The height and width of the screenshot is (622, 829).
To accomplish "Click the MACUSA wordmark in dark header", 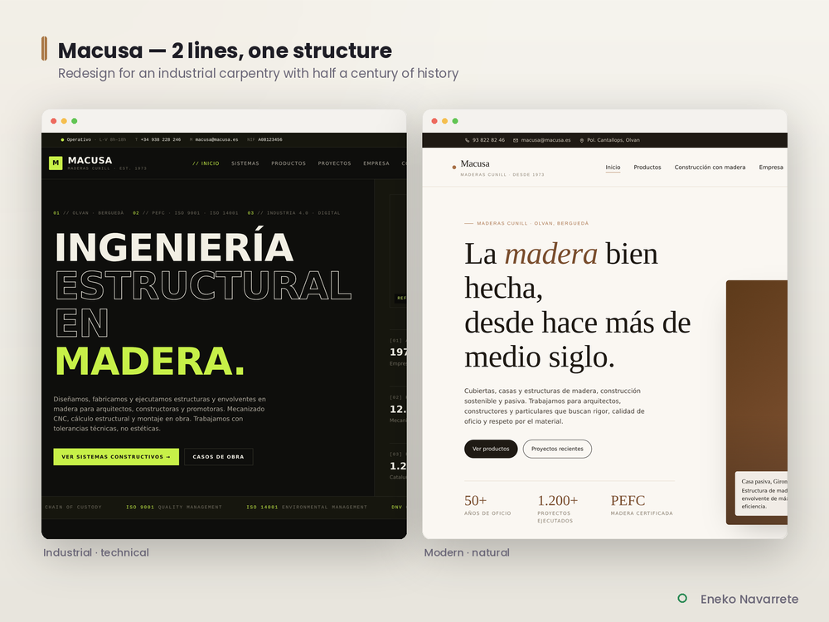I will click(90, 160).
